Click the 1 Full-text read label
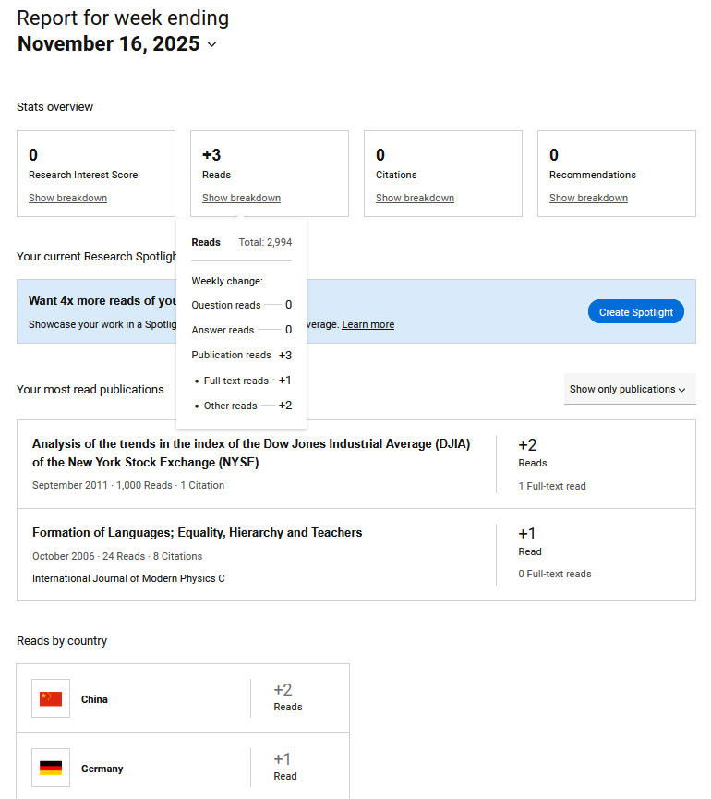 point(551,486)
